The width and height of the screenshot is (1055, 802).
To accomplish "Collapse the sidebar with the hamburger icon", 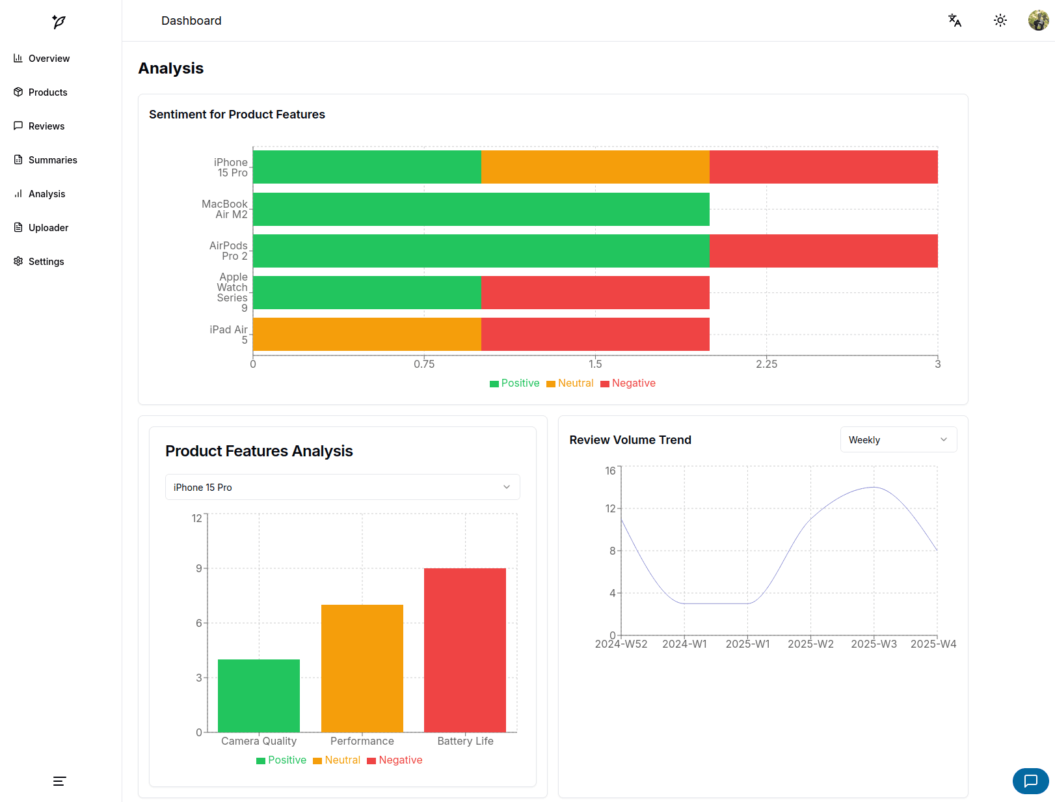I will tap(60, 781).
